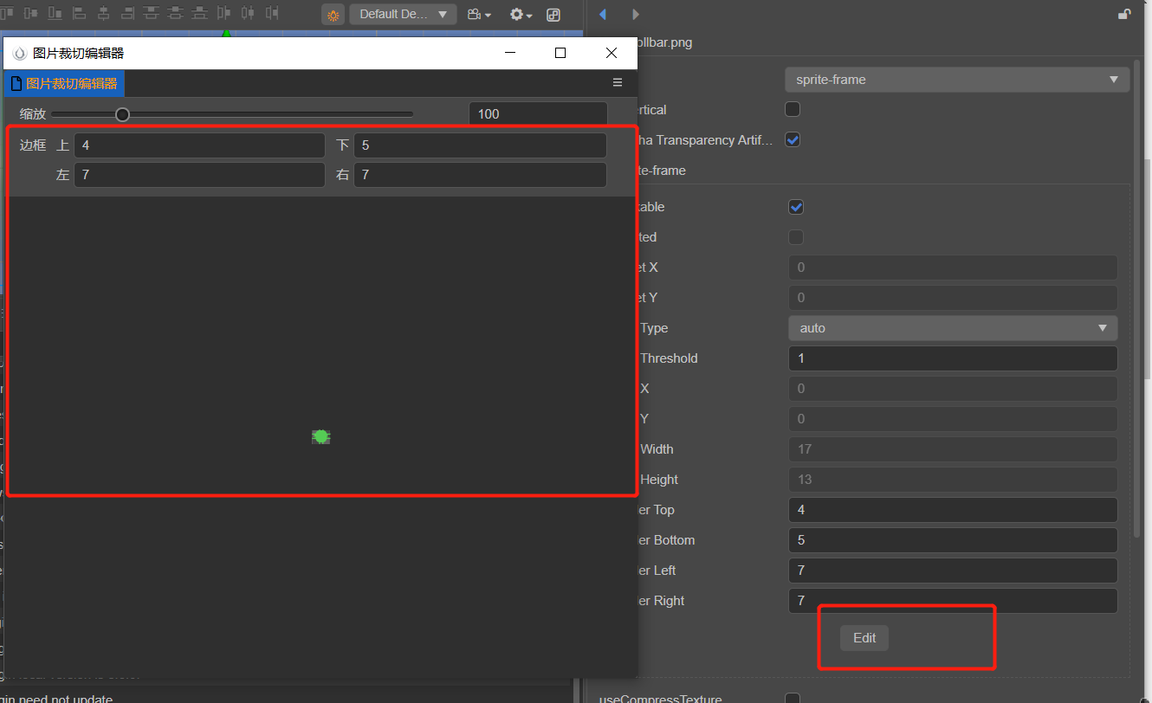
Task: Click the distribute horizontal centers toolbar icon
Action: [x=249, y=13]
